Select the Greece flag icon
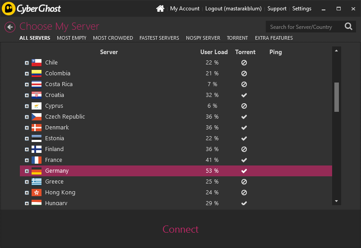Image resolution: width=361 pixels, height=248 pixels. point(37,182)
